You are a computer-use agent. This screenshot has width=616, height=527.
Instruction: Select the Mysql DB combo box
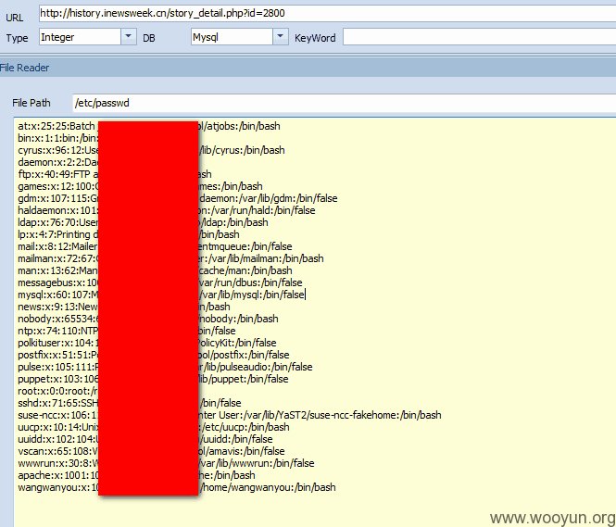(240, 37)
